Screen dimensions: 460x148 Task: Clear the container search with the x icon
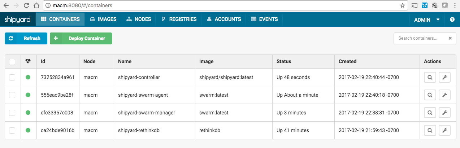point(450,38)
